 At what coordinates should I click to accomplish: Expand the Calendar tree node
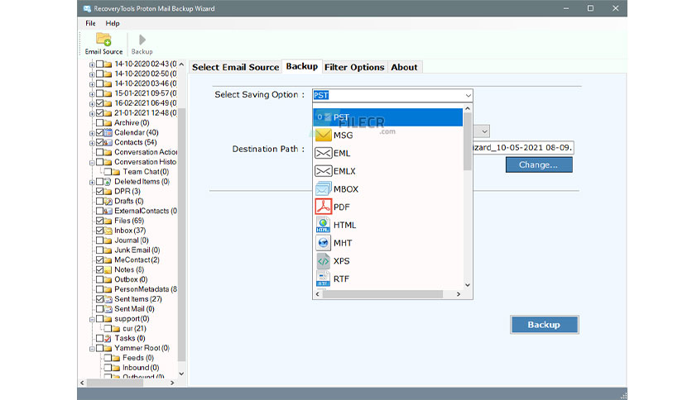[92, 133]
